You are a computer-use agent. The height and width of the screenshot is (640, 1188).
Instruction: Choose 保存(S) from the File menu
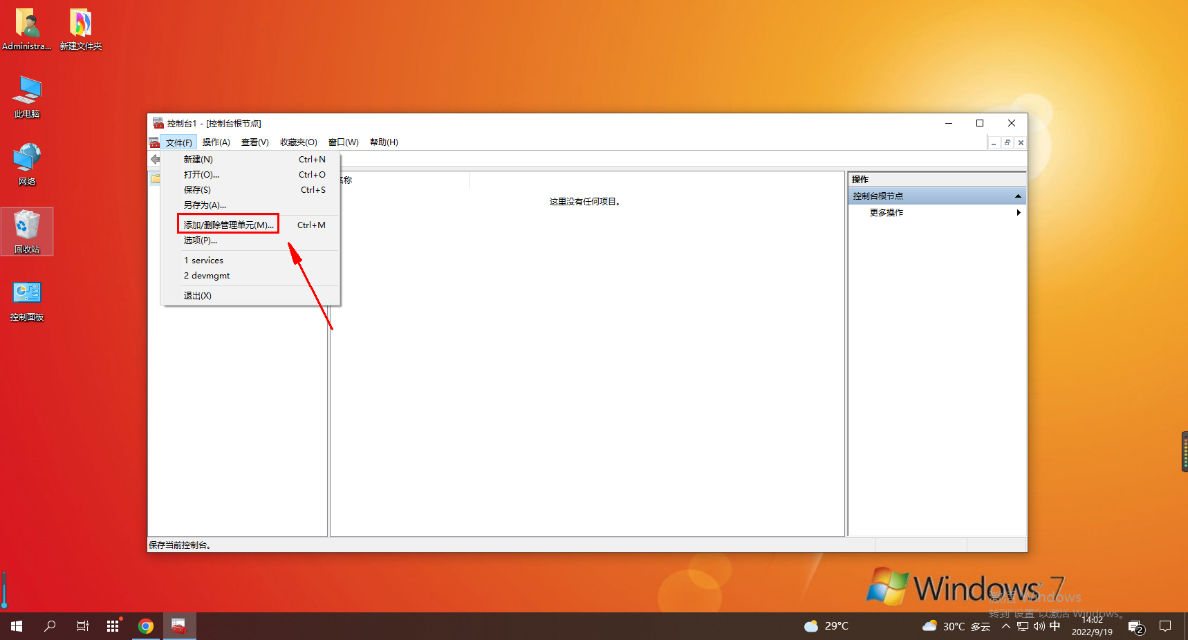250,190
